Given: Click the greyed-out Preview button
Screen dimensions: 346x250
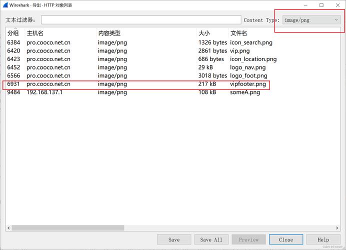Looking at the screenshot, I should 248,239.
